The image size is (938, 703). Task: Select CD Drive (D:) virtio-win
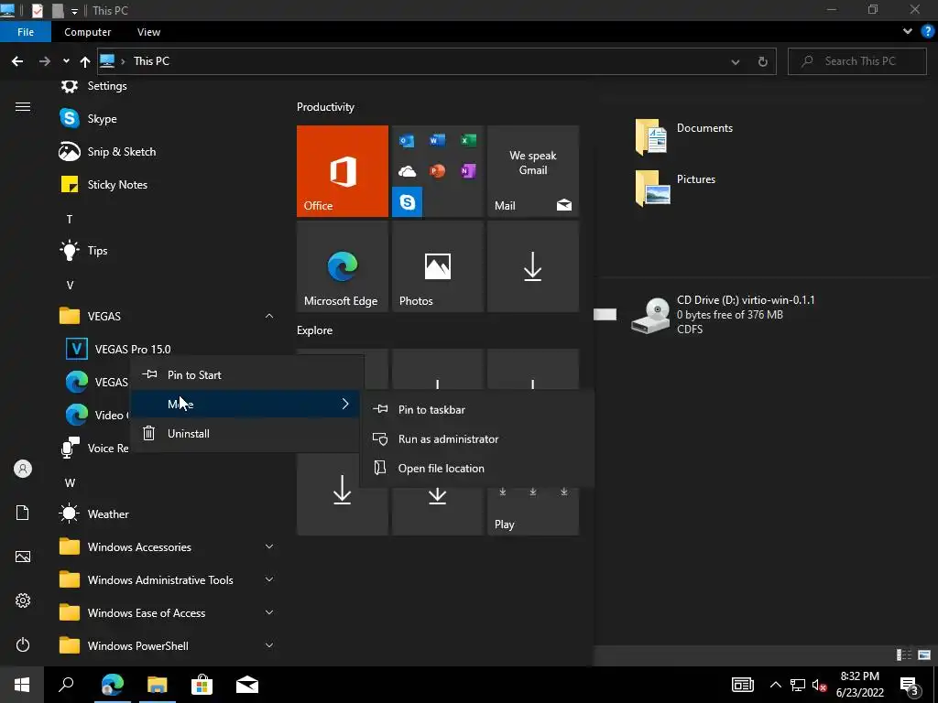(x=724, y=315)
